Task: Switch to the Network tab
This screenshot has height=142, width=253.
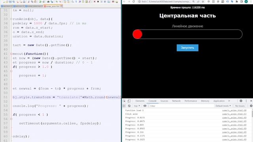Action: pos(176,101)
